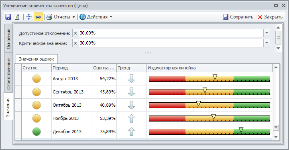Click the indicator bar for Август 2013
The width and height of the screenshot is (289, 150).
pos(210,79)
